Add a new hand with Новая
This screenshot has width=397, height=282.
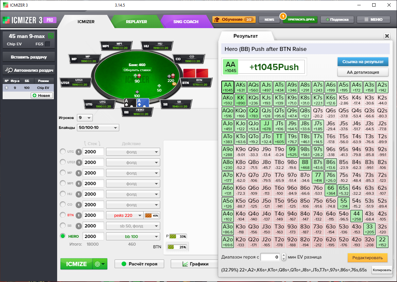(42, 95)
